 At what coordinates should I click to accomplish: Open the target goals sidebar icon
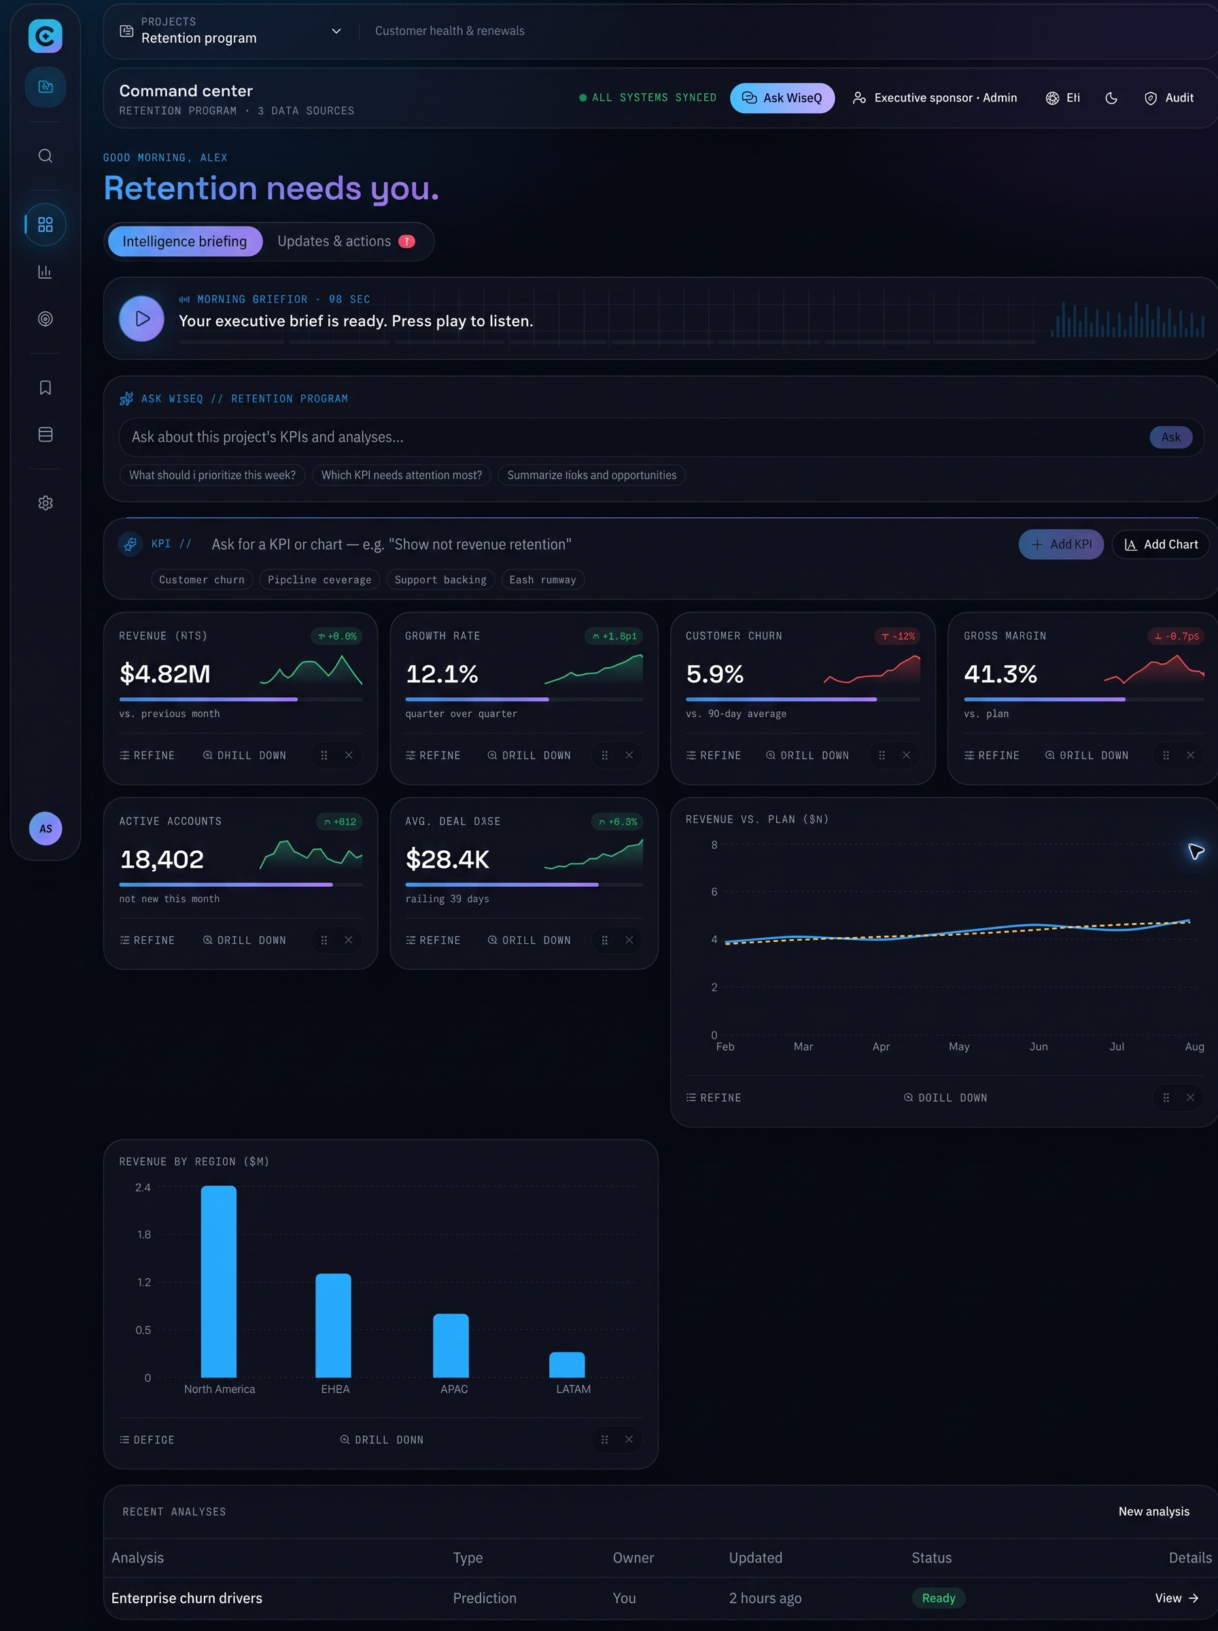45,319
